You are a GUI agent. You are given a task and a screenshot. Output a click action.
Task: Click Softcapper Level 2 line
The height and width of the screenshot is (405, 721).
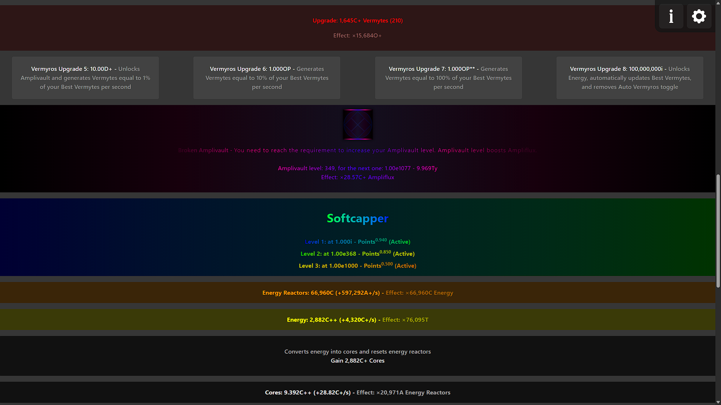pos(357,254)
